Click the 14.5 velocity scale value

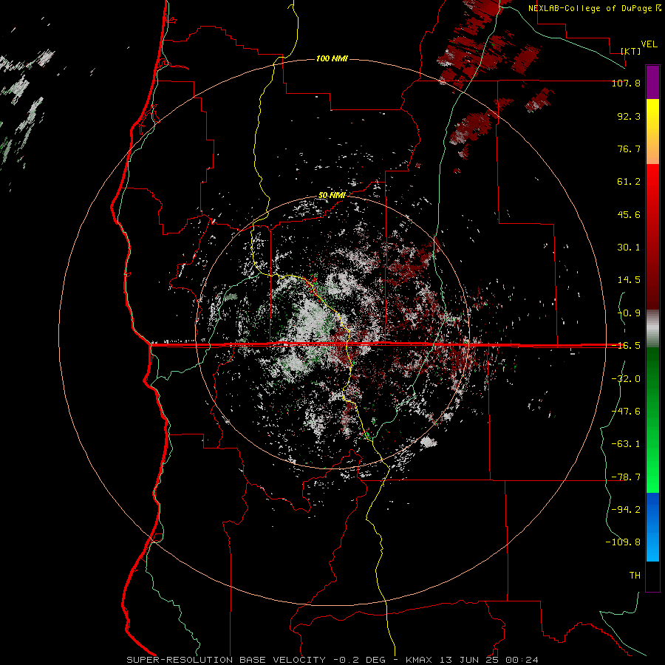(629, 280)
